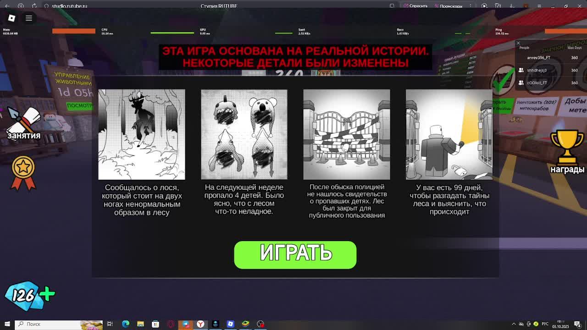
Task: Reload the browser page
Action: [x=34, y=6]
